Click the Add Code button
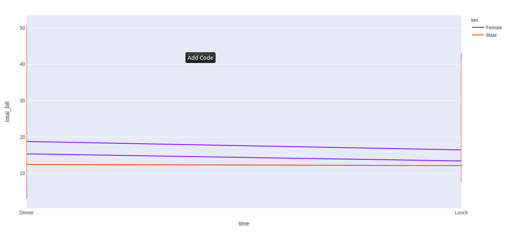The width and height of the screenshot is (506, 232). click(200, 58)
